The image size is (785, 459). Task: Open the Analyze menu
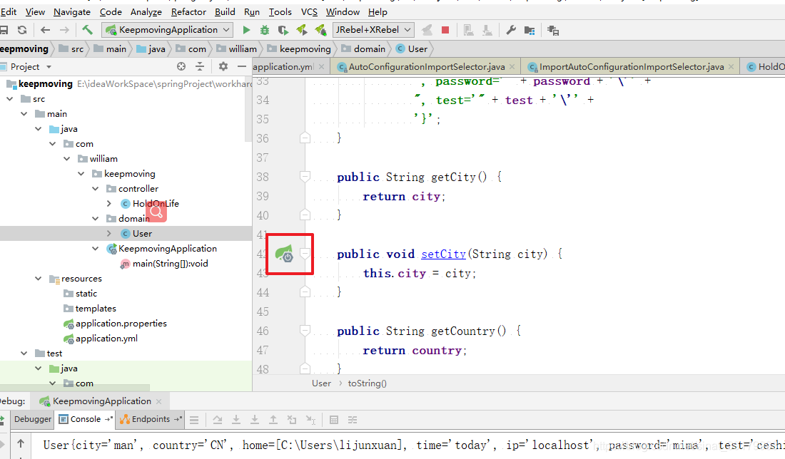[146, 12]
